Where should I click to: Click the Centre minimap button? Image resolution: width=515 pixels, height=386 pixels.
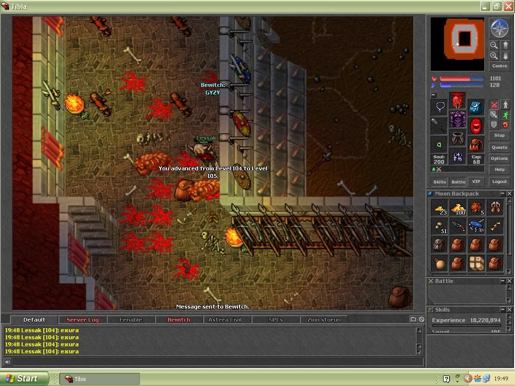499,66
